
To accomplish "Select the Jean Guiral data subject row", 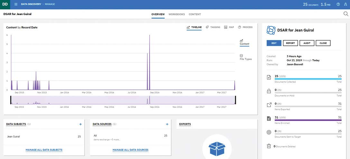I will coord(44,137).
